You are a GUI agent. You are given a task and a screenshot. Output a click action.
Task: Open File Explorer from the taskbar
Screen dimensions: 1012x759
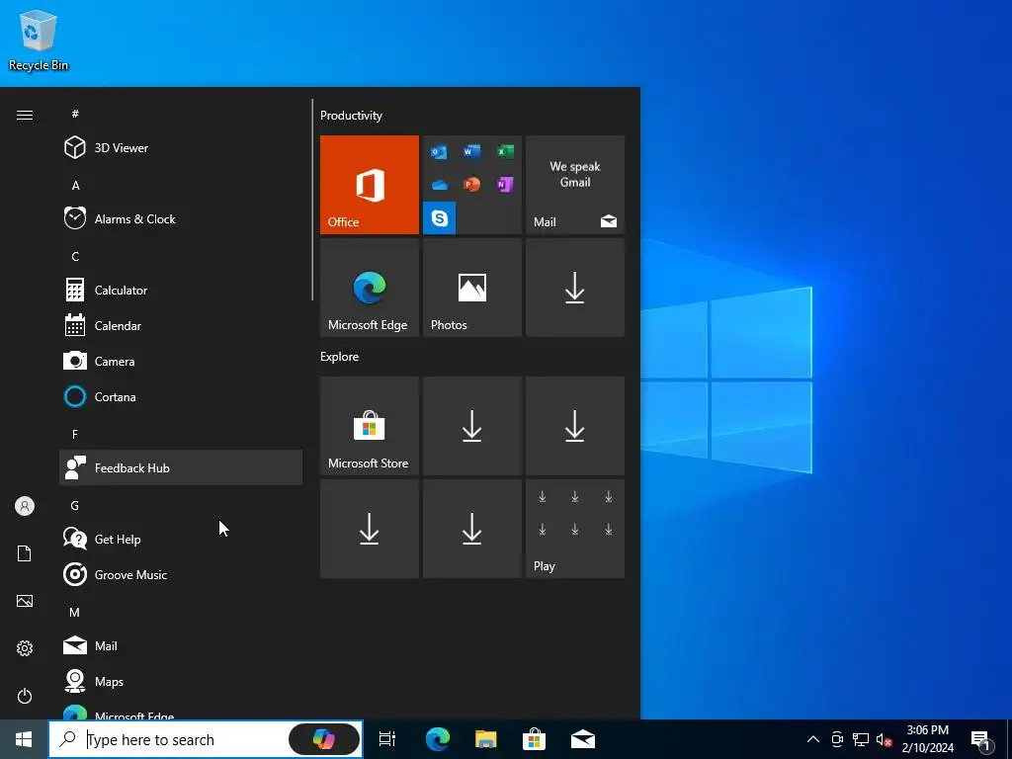(x=485, y=739)
